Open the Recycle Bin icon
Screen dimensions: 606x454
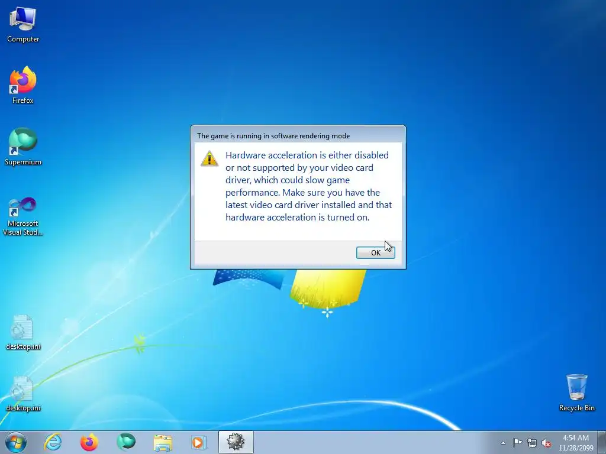pyautogui.click(x=576, y=393)
